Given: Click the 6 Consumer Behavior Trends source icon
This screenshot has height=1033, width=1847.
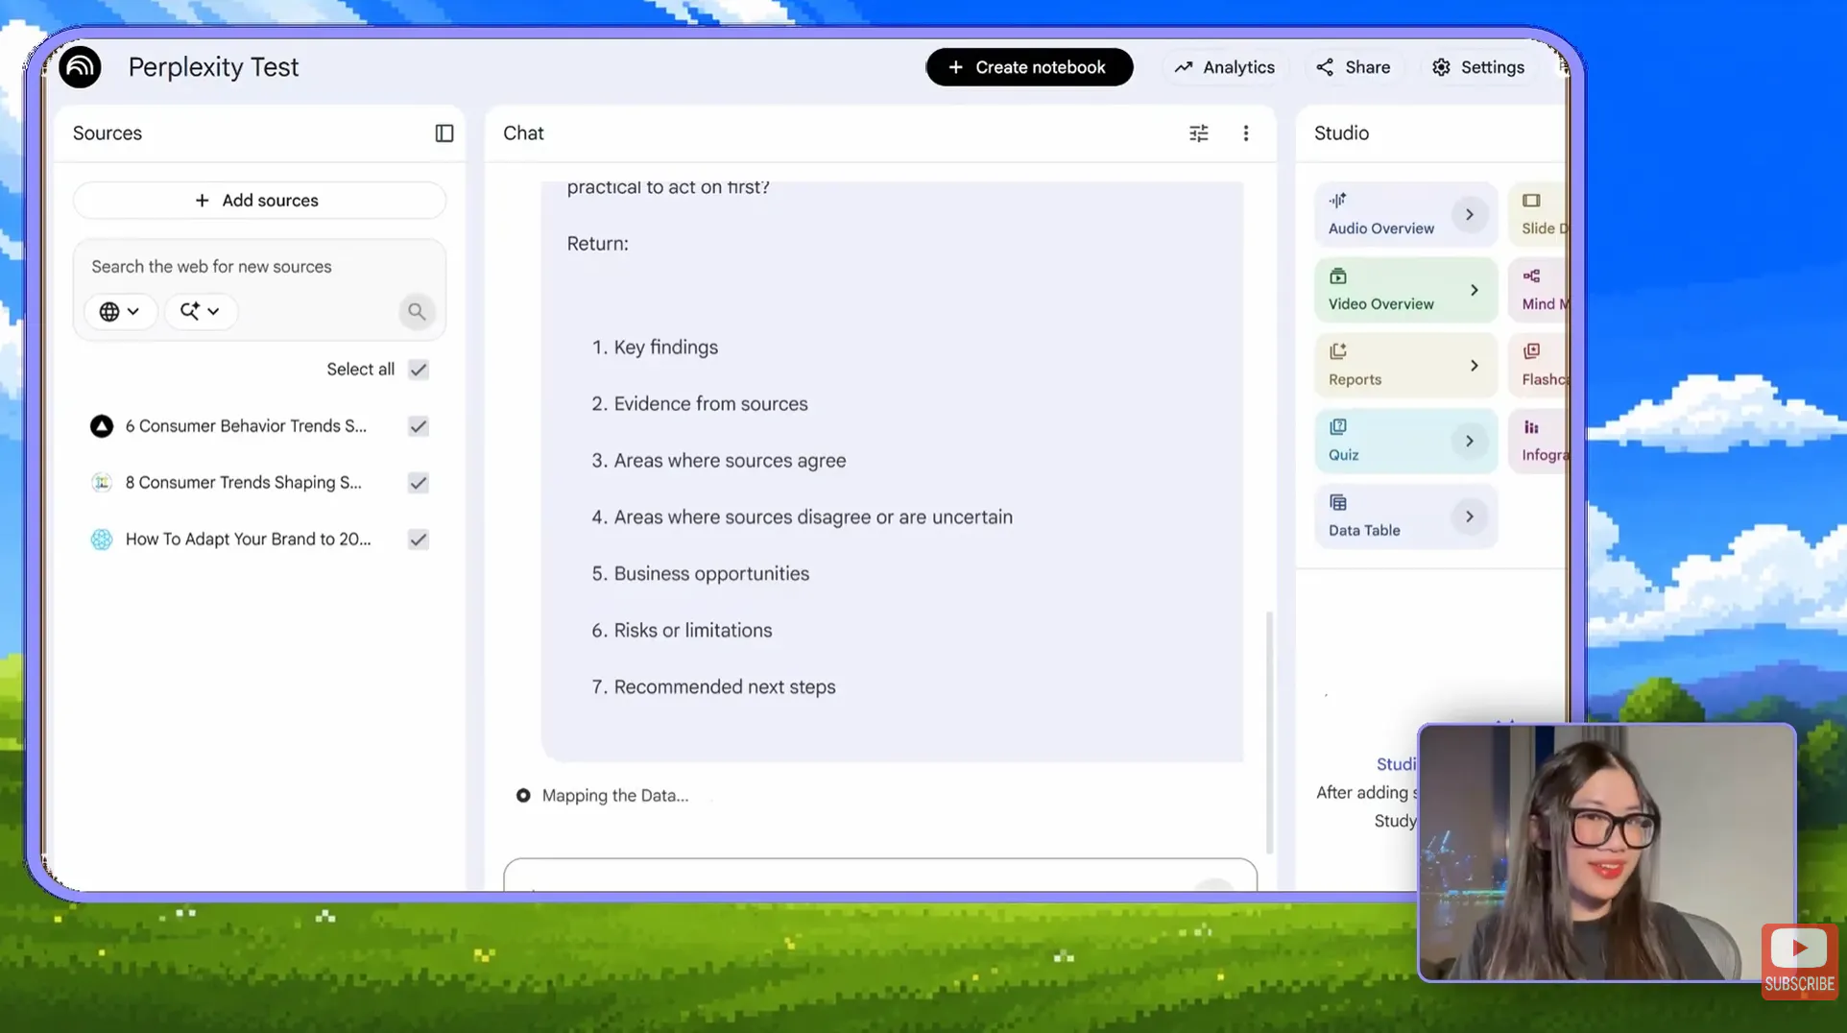Looking at the screenshot, I should pos(101,426).
